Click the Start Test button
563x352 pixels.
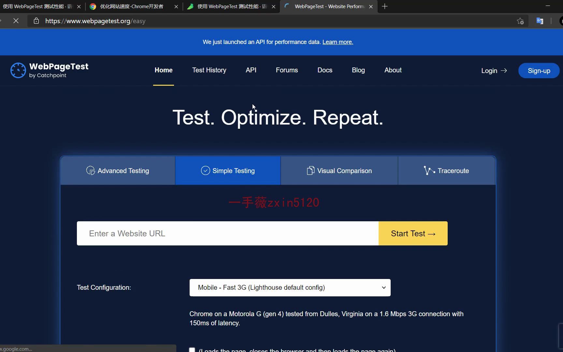pos(413,234)
